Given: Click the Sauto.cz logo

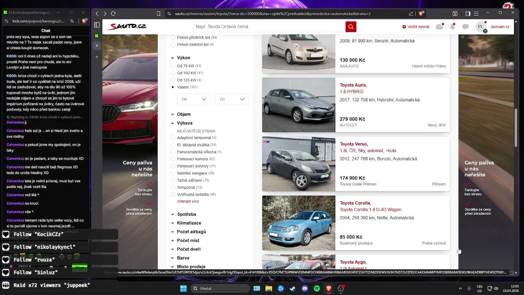Looking at the screenshot, I should click(126, 27).
